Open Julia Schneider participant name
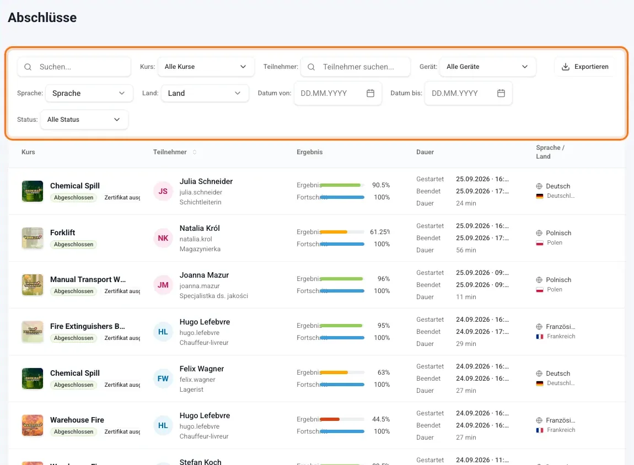 (x=206, y=181)
